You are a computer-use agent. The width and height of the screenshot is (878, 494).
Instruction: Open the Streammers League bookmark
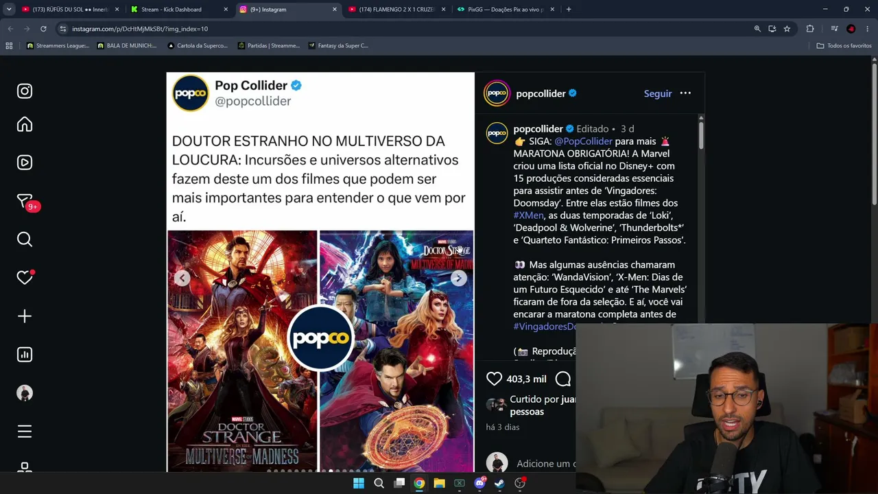58,46
